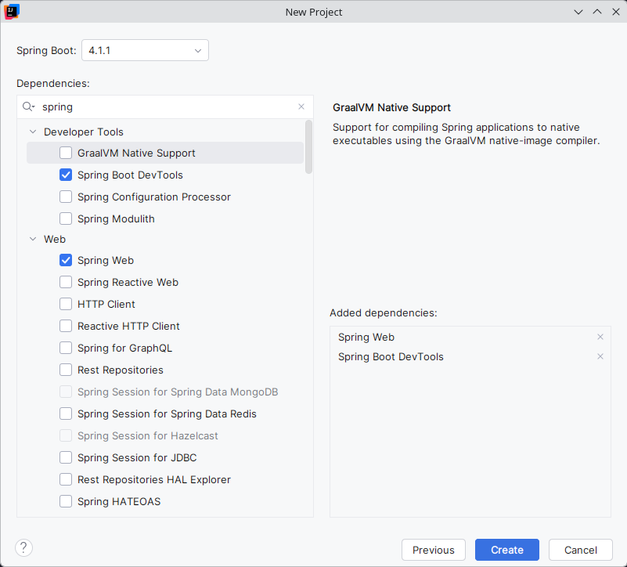
Task: Maximize the New Project dialog window
Action: coord(597,12)
